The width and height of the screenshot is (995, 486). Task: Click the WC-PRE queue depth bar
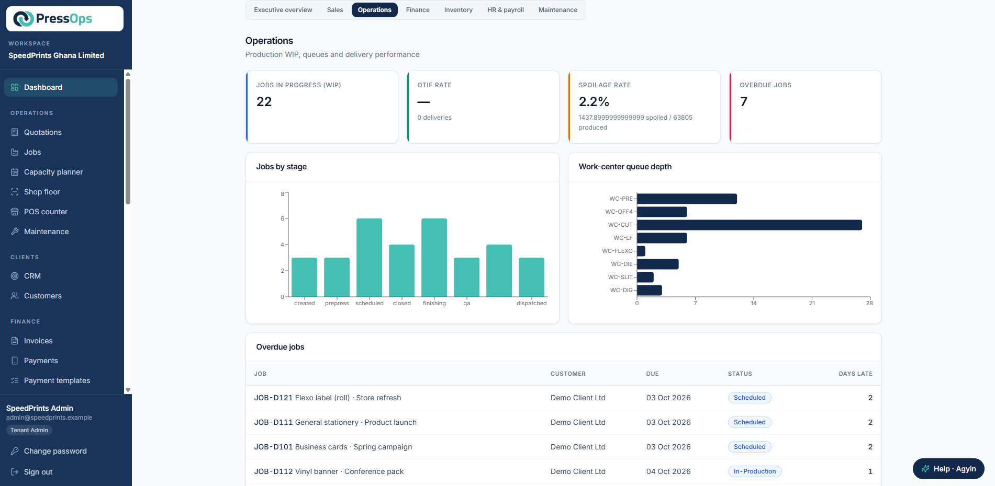click(687, 199)
